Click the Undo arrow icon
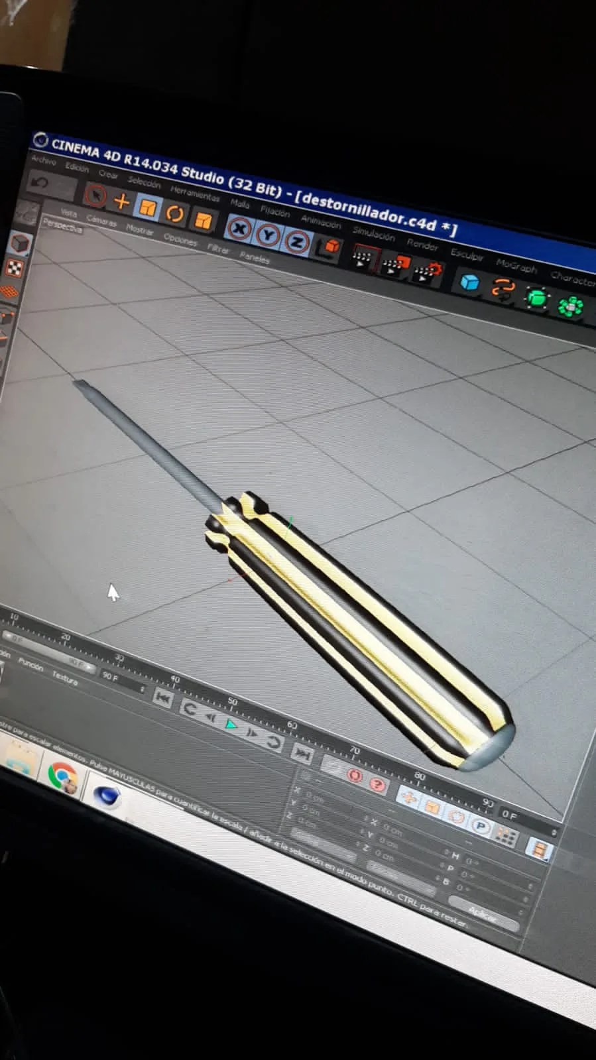This screenshot has width=596, height=1060. [x=39, y=182]
